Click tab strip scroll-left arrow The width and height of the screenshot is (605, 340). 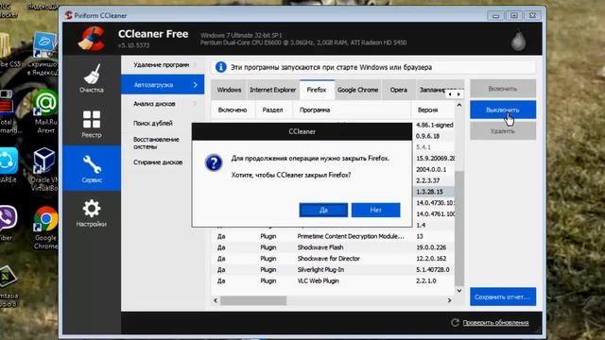pos(450,94)
